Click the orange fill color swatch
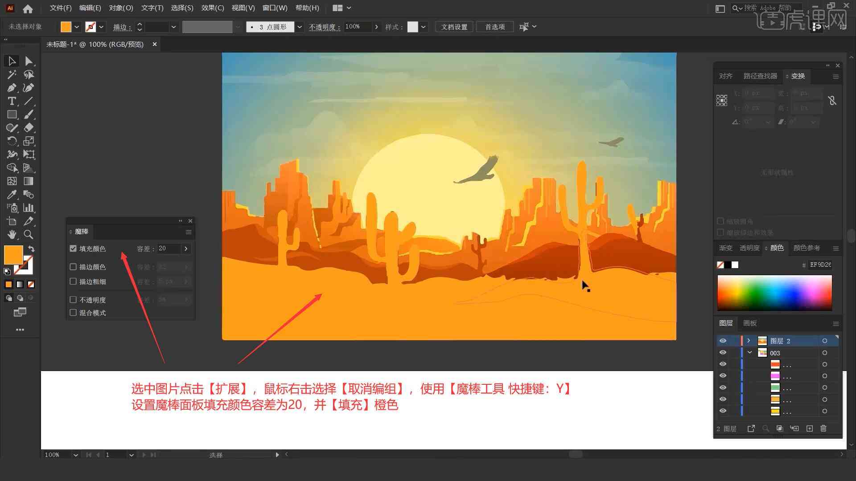This screenshot has width=856, height=481. pos(13,254)
